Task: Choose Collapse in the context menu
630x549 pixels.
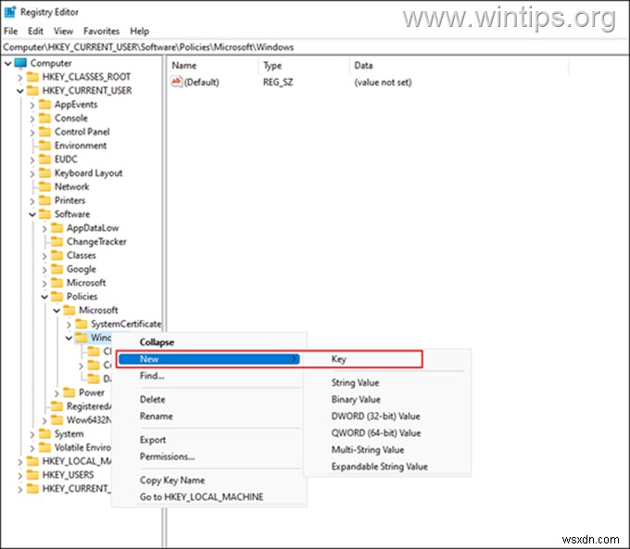Action: (157, 342)
